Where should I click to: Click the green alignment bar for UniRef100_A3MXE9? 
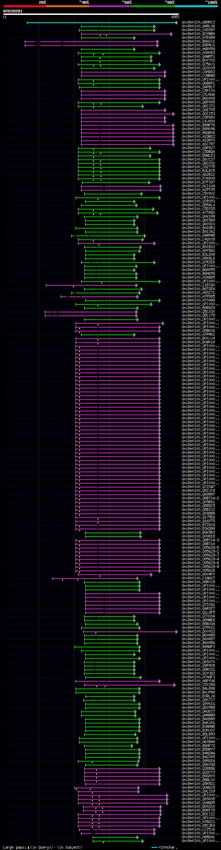(119, 53)
